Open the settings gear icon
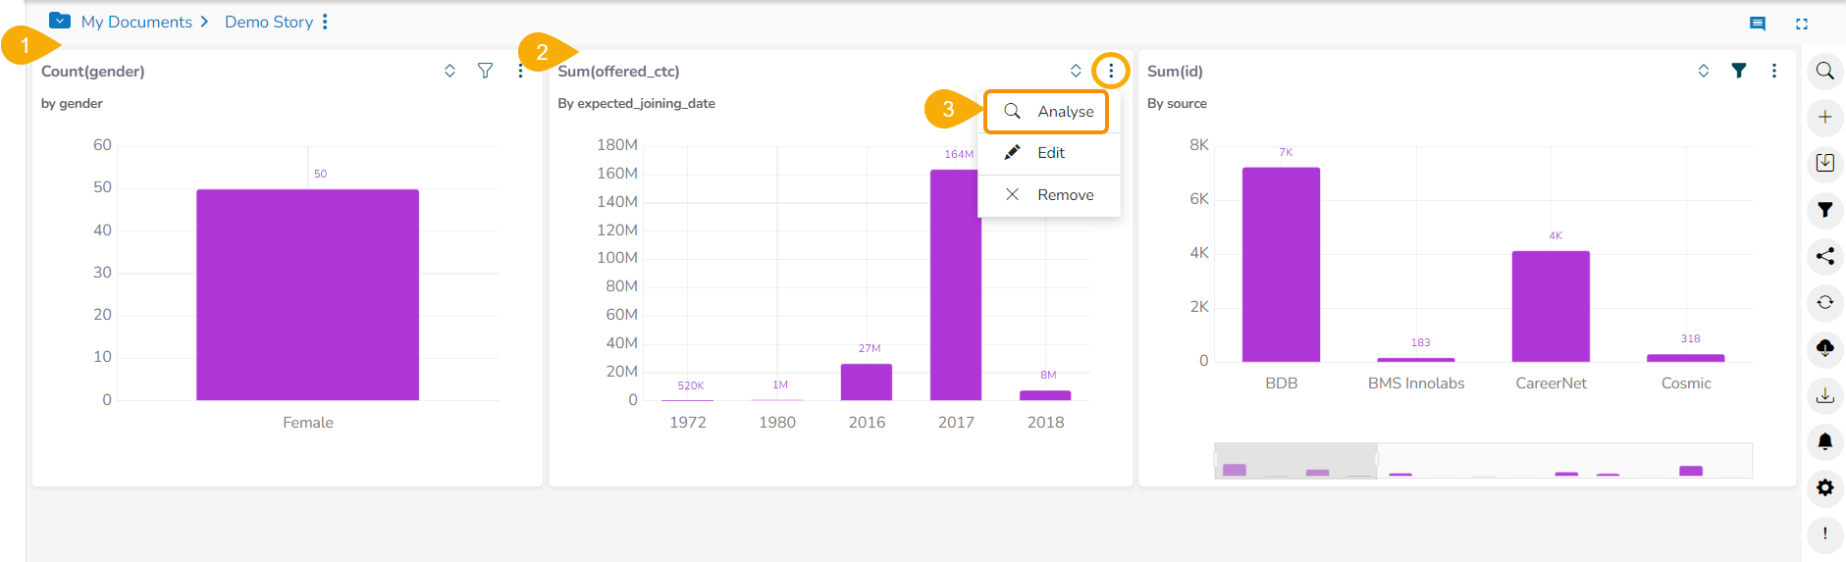Screen dimensions: 1846x562 [1824, 487]
